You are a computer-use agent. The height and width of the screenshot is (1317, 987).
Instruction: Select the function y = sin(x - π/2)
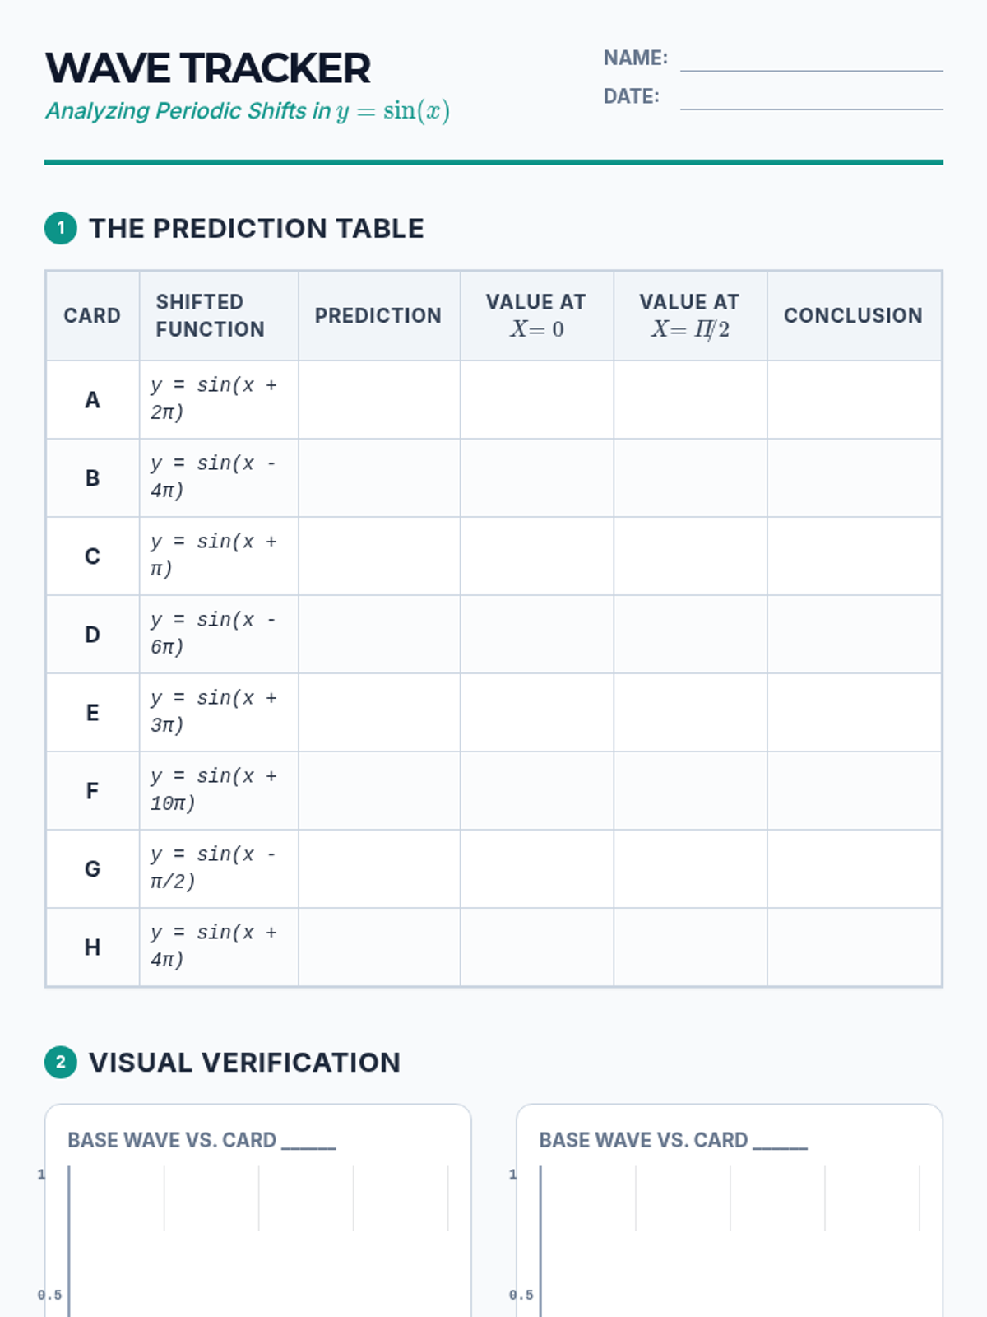(x=214, y=868)
